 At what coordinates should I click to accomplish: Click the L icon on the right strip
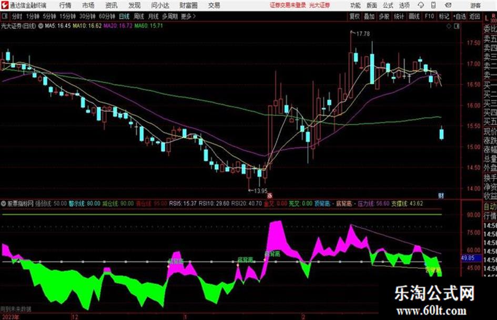click(x=487, y=18)
